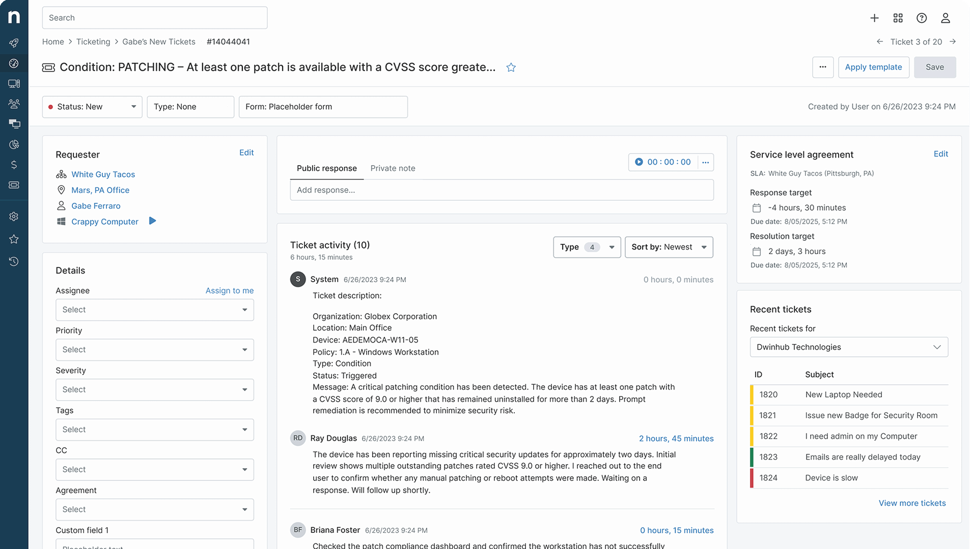Open the Type filter dropdown in activity

tap(587, 247)
